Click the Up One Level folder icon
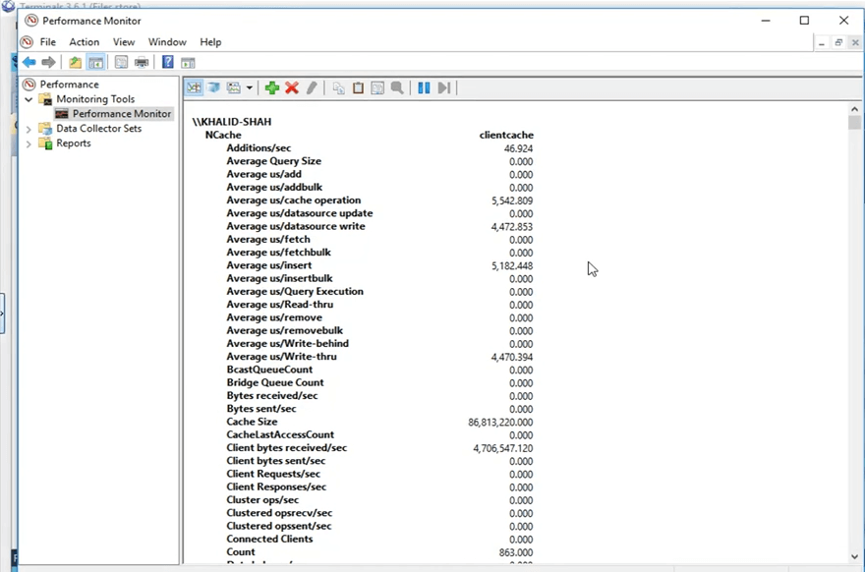Screen dimensions: 865x572 75,62
